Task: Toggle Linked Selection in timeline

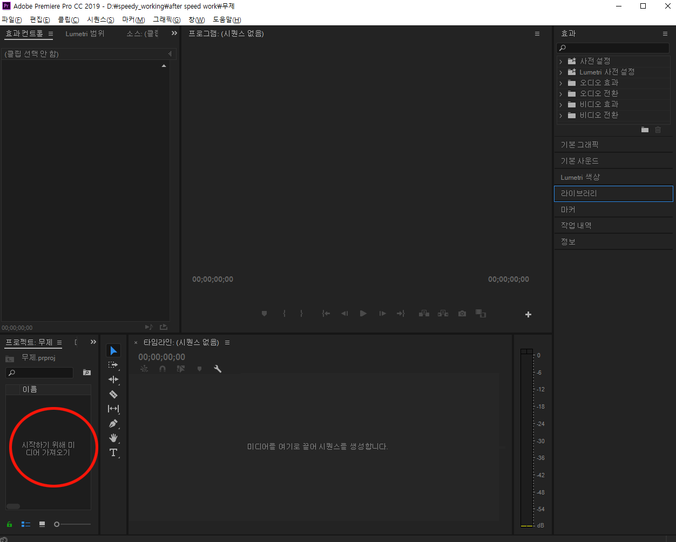Action: [x=181, y=369]
